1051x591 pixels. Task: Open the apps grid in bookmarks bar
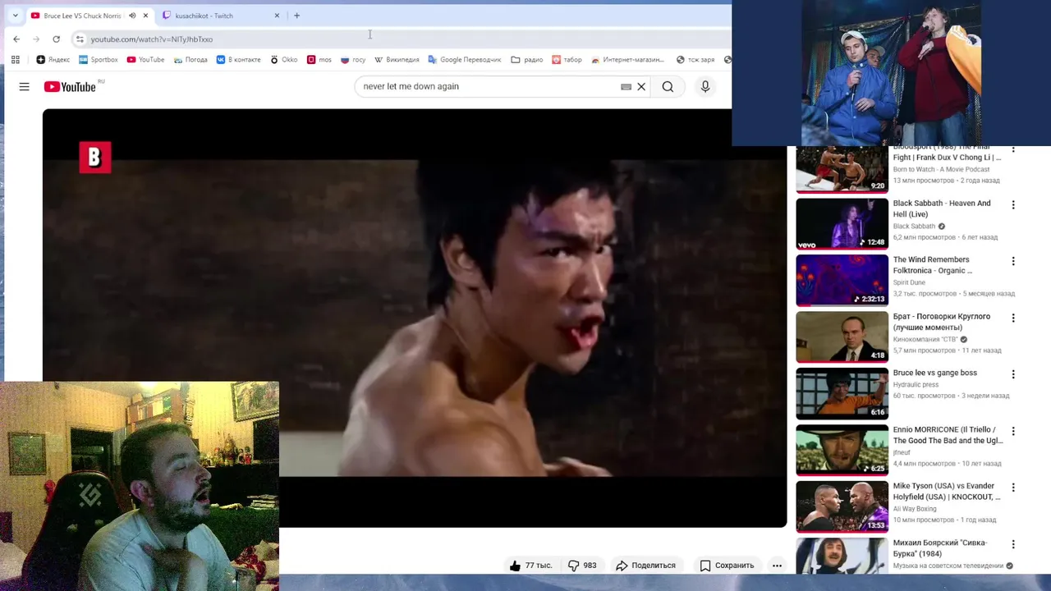click(x=15, y=60)
